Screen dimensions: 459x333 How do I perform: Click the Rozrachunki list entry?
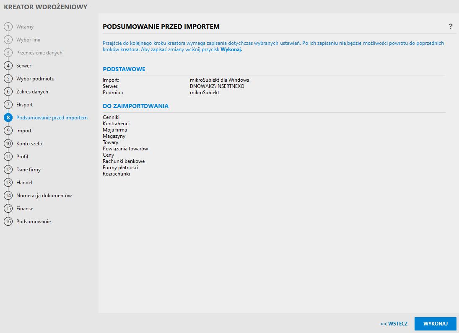click(x=116, y=174)
